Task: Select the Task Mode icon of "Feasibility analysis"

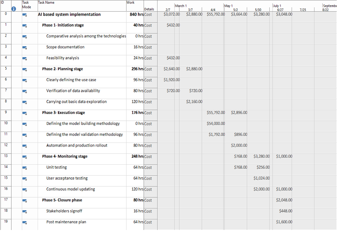Action: (25, 58)
